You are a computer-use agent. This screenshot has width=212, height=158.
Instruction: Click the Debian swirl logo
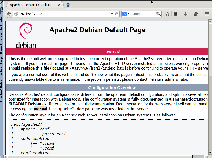[26, 31]
